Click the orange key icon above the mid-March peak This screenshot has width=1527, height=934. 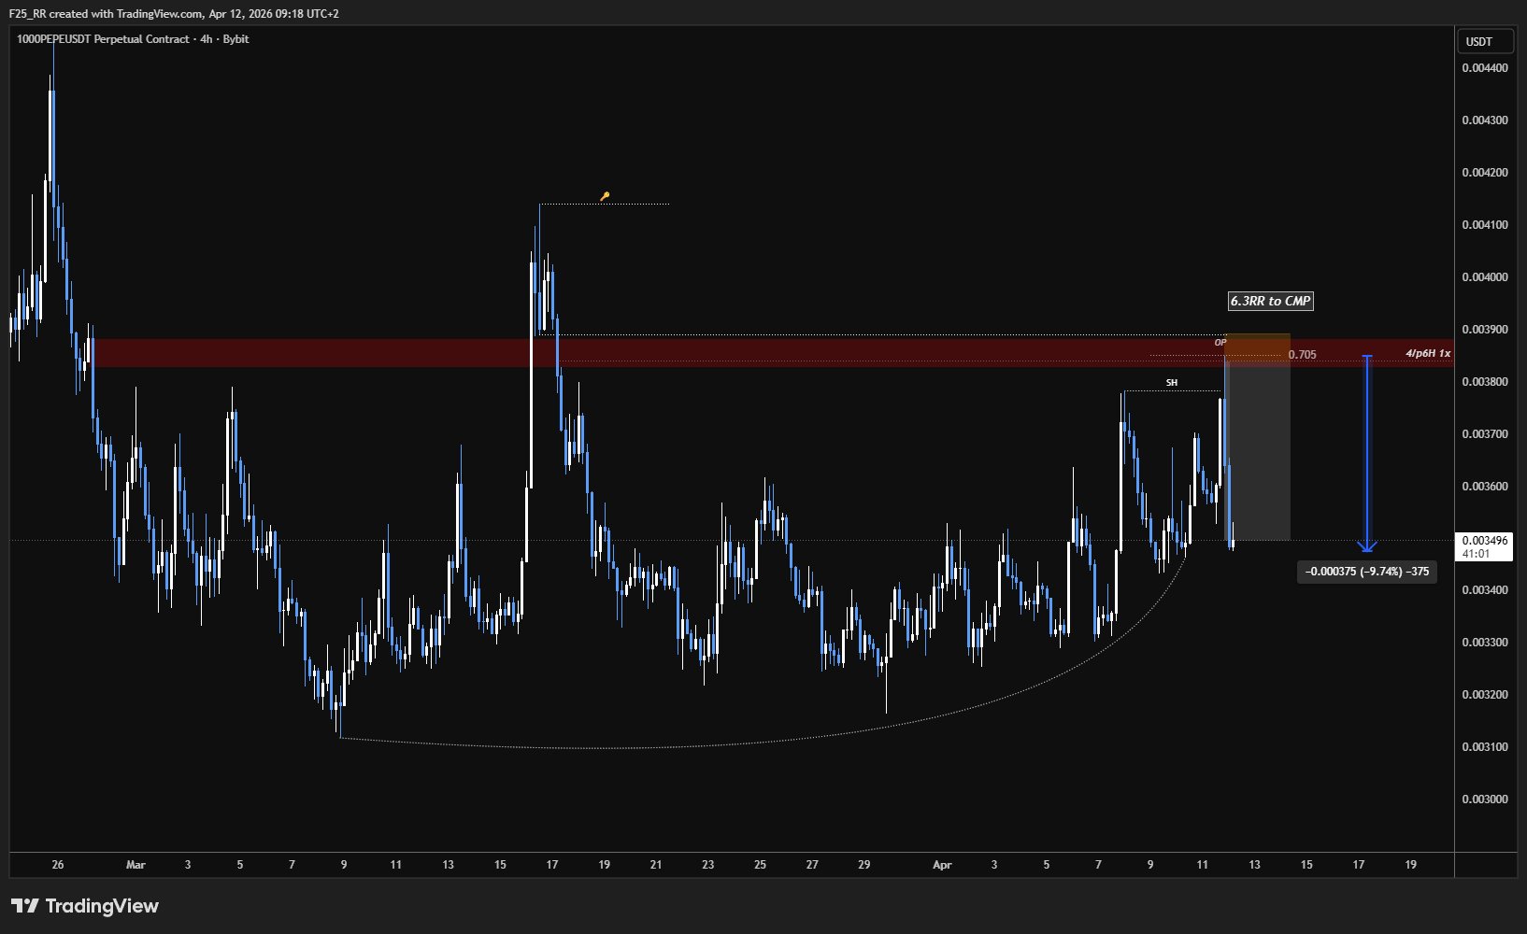[x=605, y=197]
